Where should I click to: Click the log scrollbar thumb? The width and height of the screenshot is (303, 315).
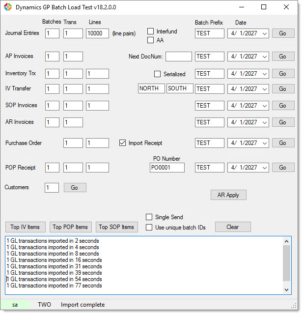click(x=286, y=263)
